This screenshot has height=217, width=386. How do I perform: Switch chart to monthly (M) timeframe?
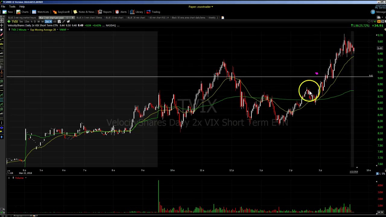tap(43, 21)
